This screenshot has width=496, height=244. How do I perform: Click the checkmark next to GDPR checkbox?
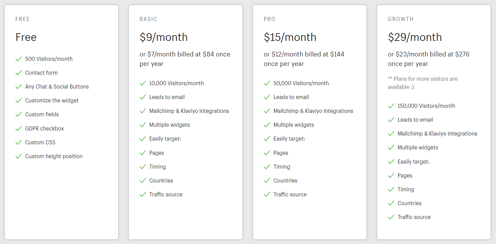coord(19,128)
